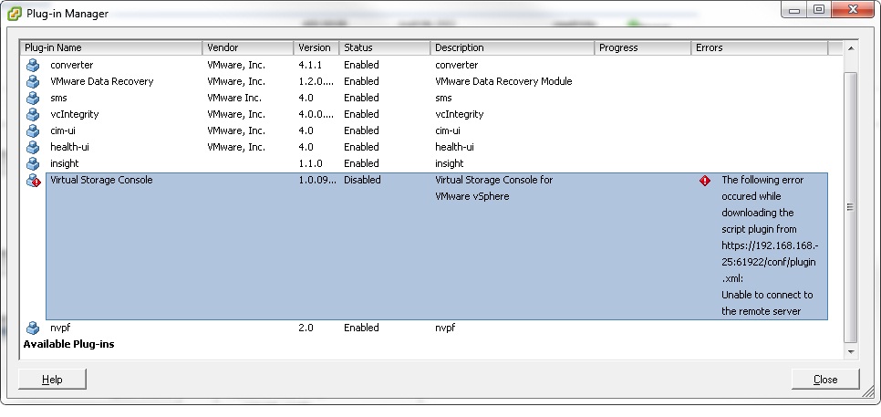Screen dimensions: 881x417
Task: Click version 2.0 of nvpf
Action: [x=306, y=328]
